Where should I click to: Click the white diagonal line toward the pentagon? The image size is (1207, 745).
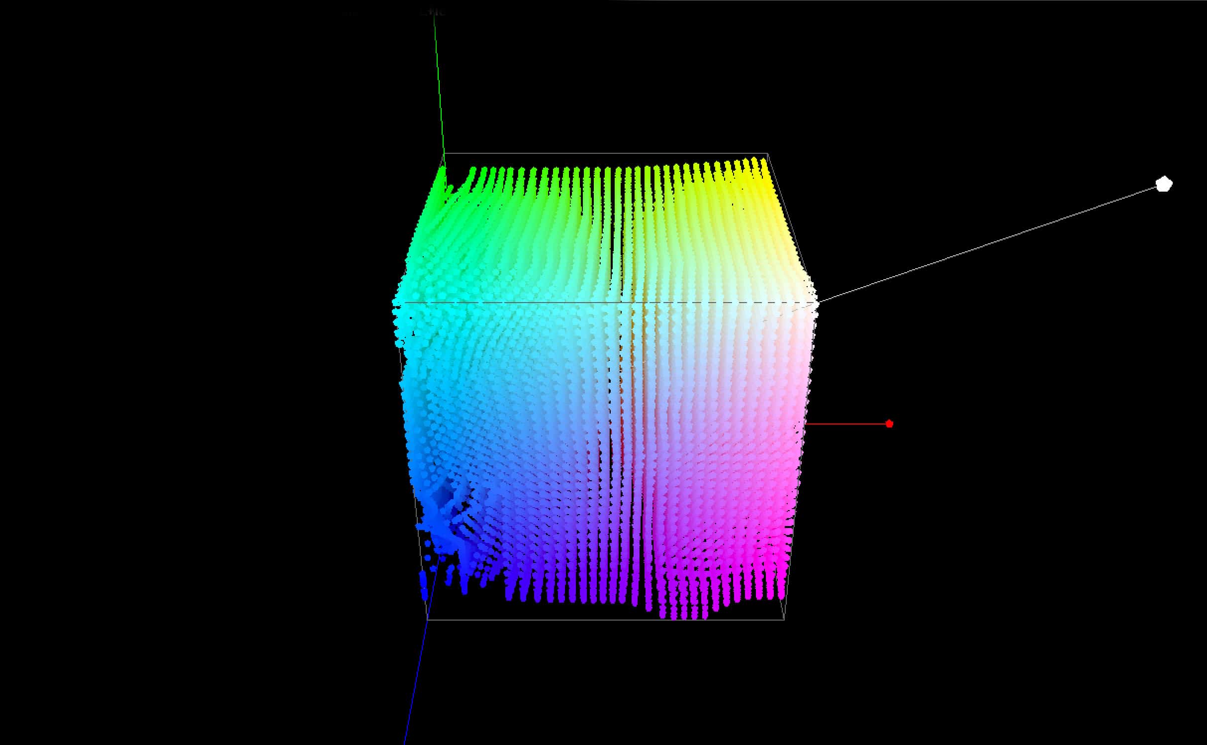[995, 242]
